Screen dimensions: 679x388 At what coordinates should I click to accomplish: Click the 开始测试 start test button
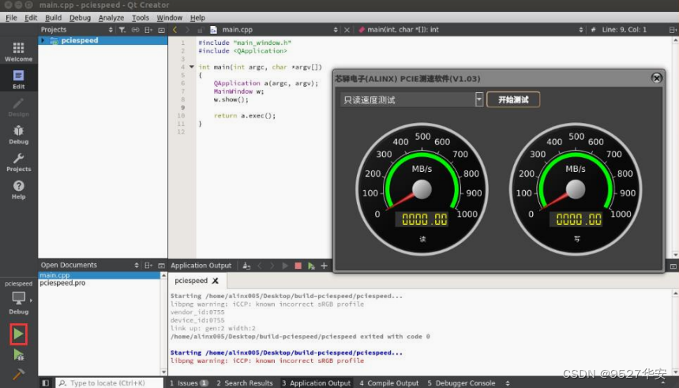pyautogui.click(x=513, y=99)
